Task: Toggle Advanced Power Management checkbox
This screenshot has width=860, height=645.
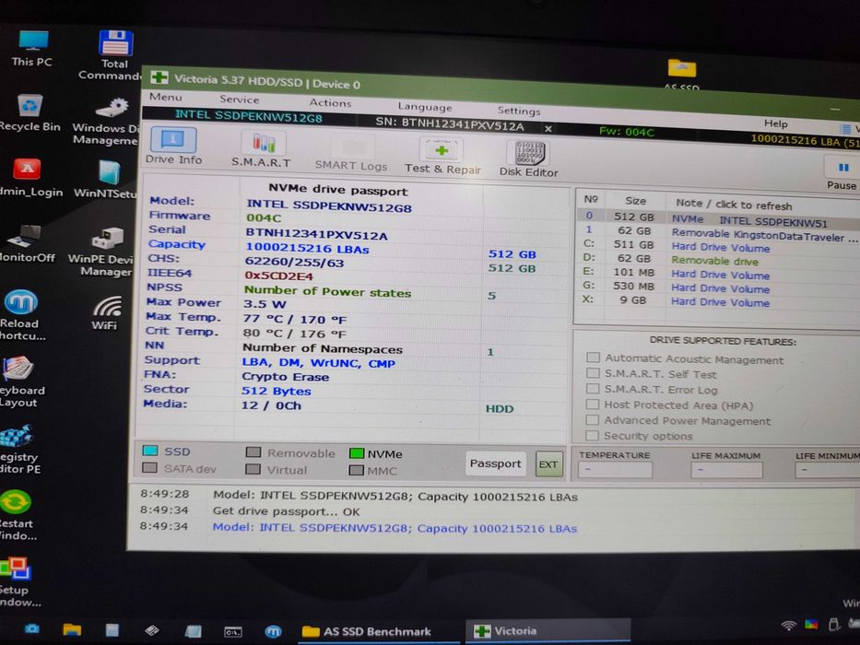Action: tap(592, 419)
